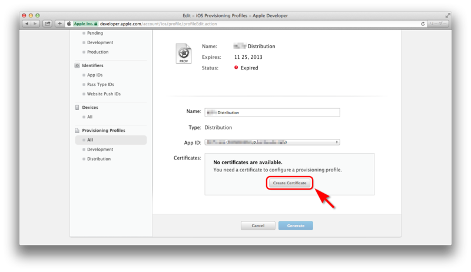The height and width of the screenshot is (272, 471).
Task: Click the No certificates are available message
Action: [x=248, y=162]
